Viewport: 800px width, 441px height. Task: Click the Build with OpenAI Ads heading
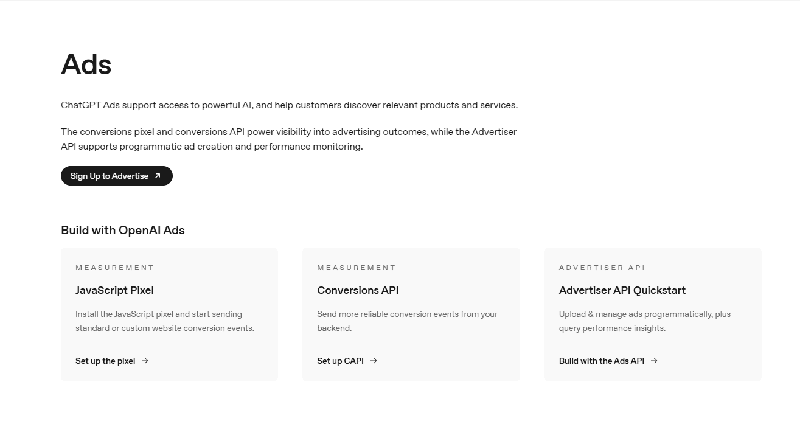point(123,230)
